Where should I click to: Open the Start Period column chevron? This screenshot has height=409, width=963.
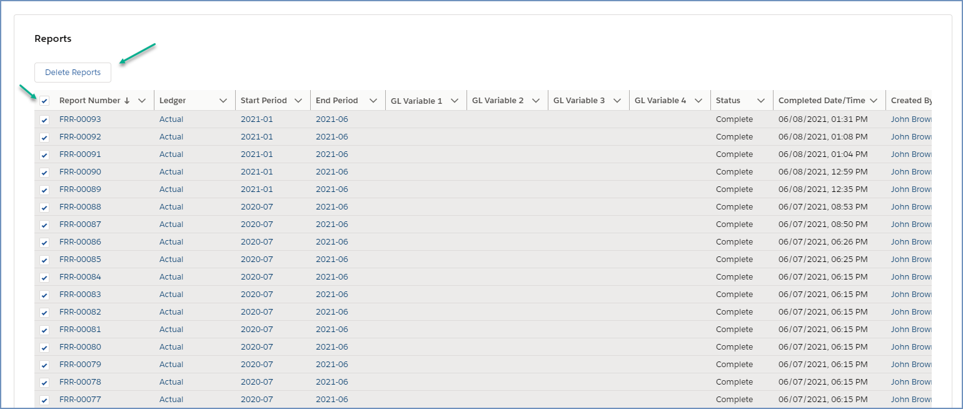click(x=298, y=101)
